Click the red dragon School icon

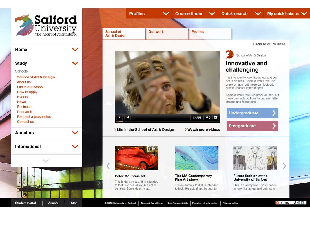230,54
